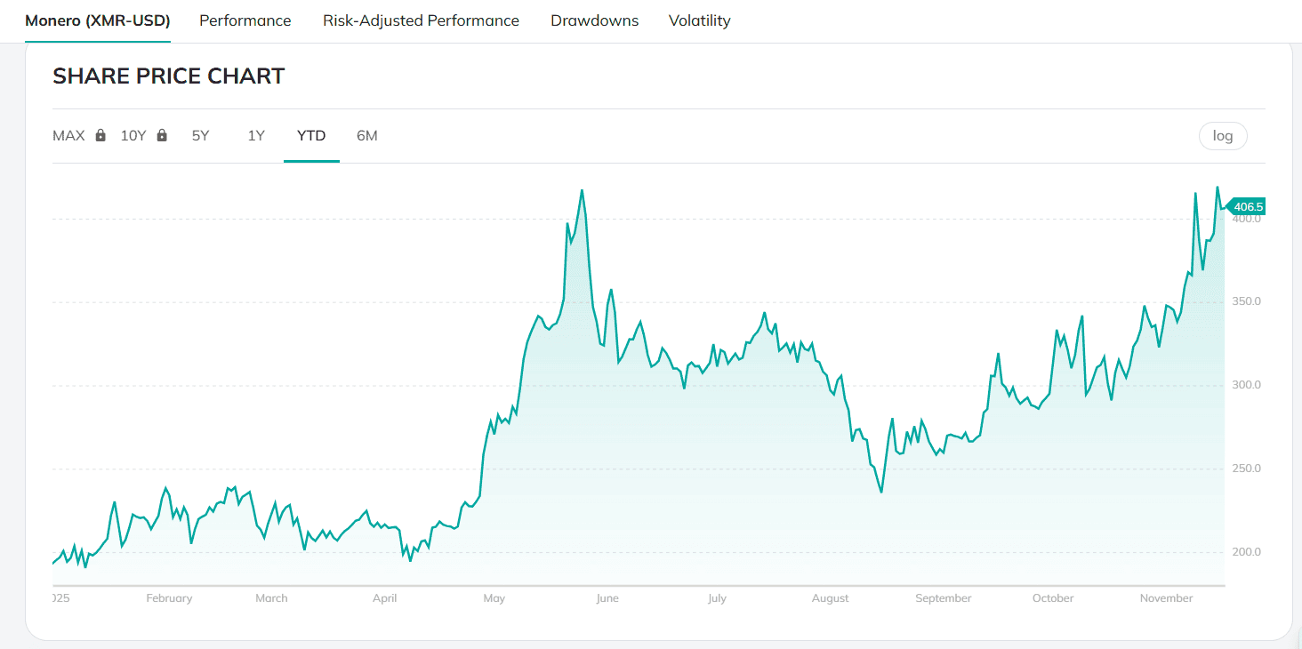The height and width of the screenshot is (649, 1302).
Task: Switch to the Performance tab
Action: 245,20
